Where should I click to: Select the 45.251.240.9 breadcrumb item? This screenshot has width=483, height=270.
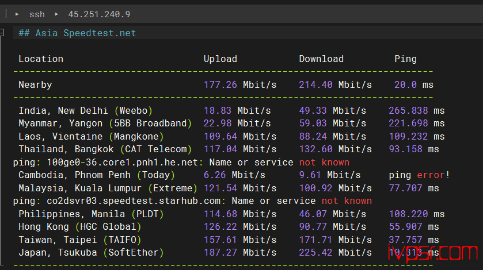(x=95, y=14)
